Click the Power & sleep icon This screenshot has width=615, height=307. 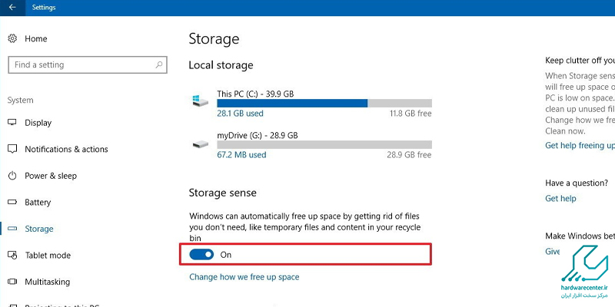click(12, 176)
